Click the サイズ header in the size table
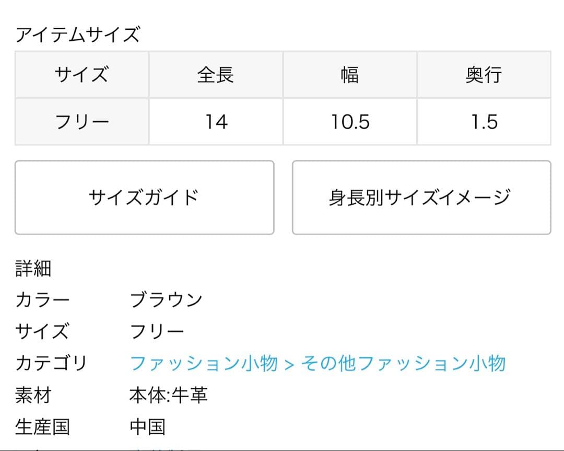Image resolution: width=564 pixels, height=451 pixels. 81,75
